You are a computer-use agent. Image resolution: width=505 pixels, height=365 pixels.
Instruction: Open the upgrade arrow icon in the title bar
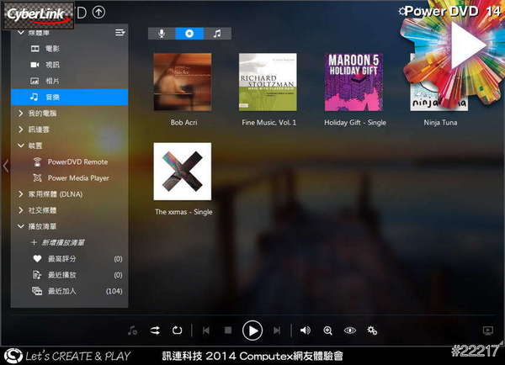[98, 13]
